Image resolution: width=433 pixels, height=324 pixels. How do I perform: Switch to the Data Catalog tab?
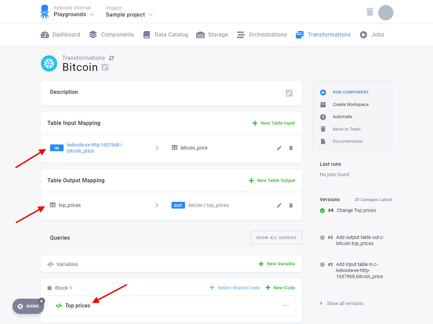coord(165,35)
